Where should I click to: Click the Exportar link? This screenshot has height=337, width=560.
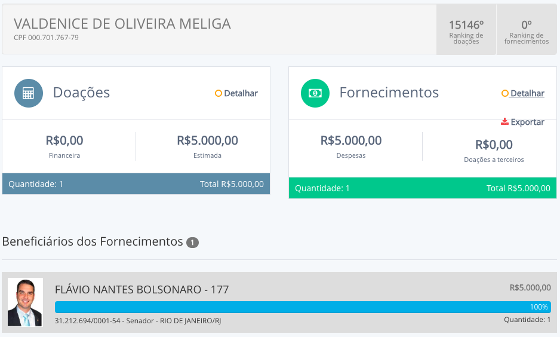click(527, 122)
